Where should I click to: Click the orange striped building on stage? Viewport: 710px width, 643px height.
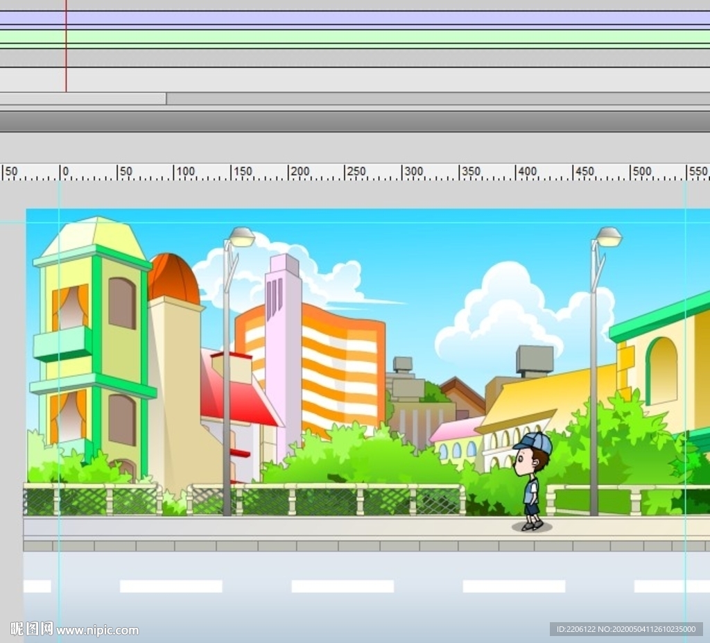point(343,368)
